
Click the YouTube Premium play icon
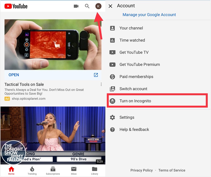(112, 65)
